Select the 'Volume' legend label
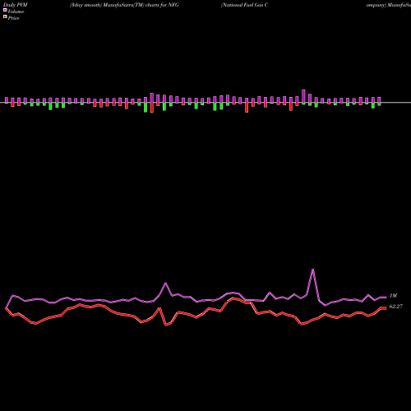The image size is (411, 411). (16, 12)
